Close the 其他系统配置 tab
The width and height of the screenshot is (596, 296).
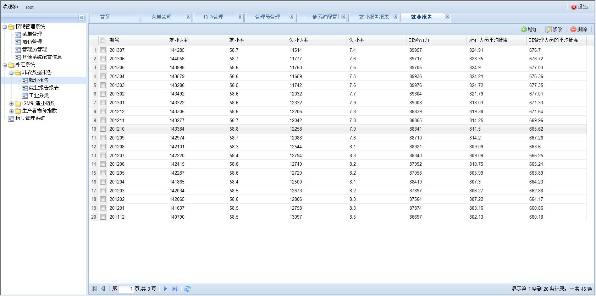pyautogui.click(x=343, y=17)
